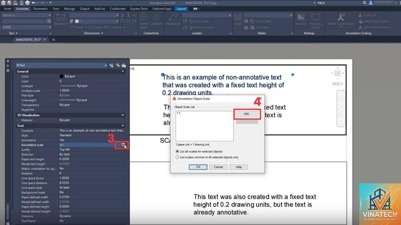Click the Print icon in quick access toolbar
The width and height of the screenshot is (401, 225).
point(27,3)
